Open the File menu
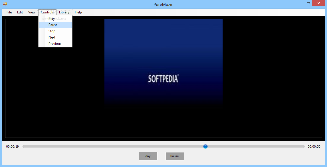The width and height of the screenshot is (327, 167). coord(9,12)
